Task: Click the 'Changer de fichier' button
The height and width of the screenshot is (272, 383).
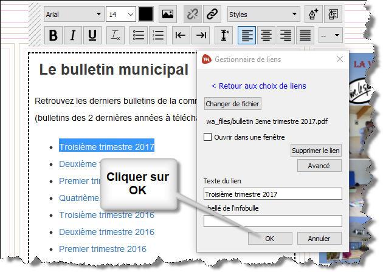Action: pos(232,104)
